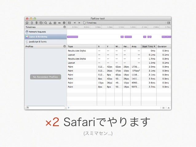The height and width of the screenshot is (147, 196).
Task: Click the 0.3ms ruler mark
Action: pos(75,27)
